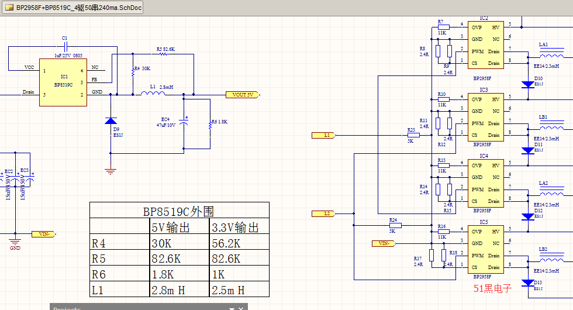Select the IC4 BP2958F chip
Viewport: 573px width, 310px height.
[486, 183]
